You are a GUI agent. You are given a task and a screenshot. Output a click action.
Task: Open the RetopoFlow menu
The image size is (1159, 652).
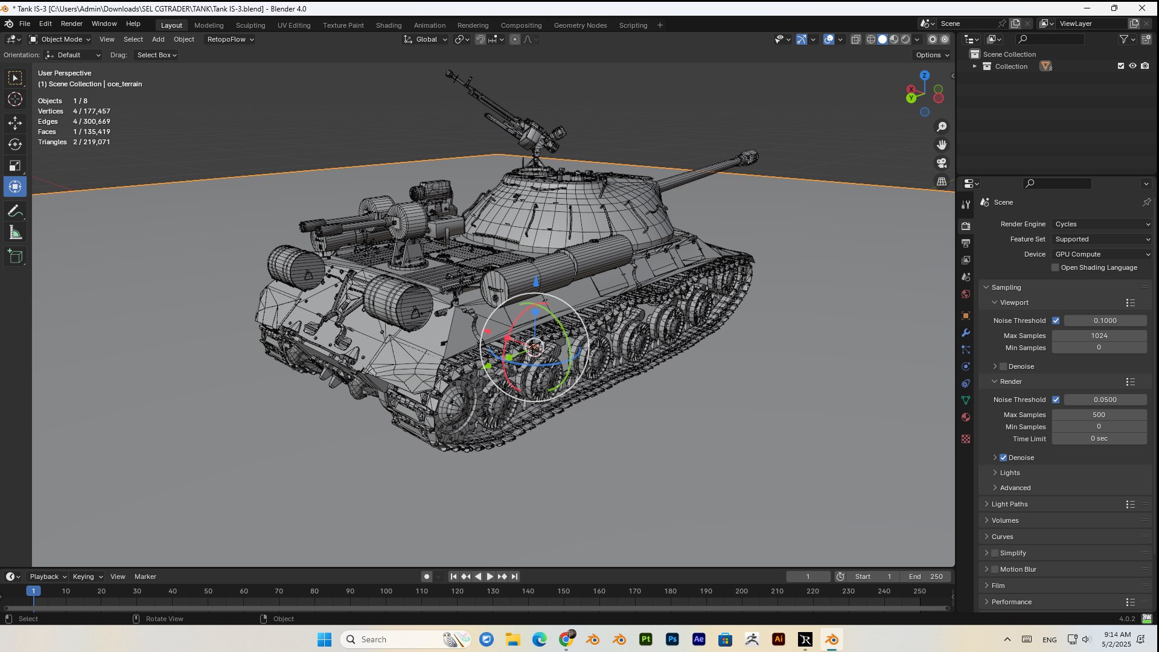point(229,39)
